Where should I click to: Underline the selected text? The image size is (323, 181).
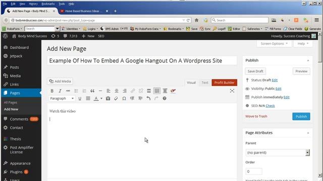click(x=80, y=99)
